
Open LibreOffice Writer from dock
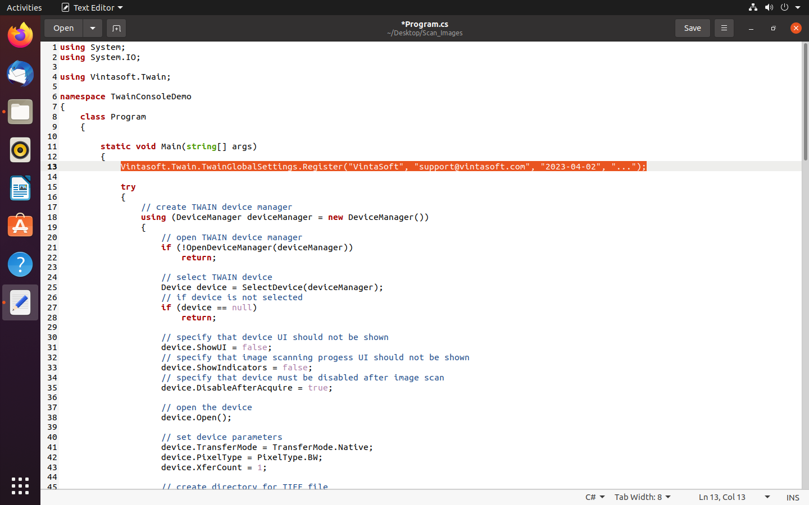click(x=20, y=189)
